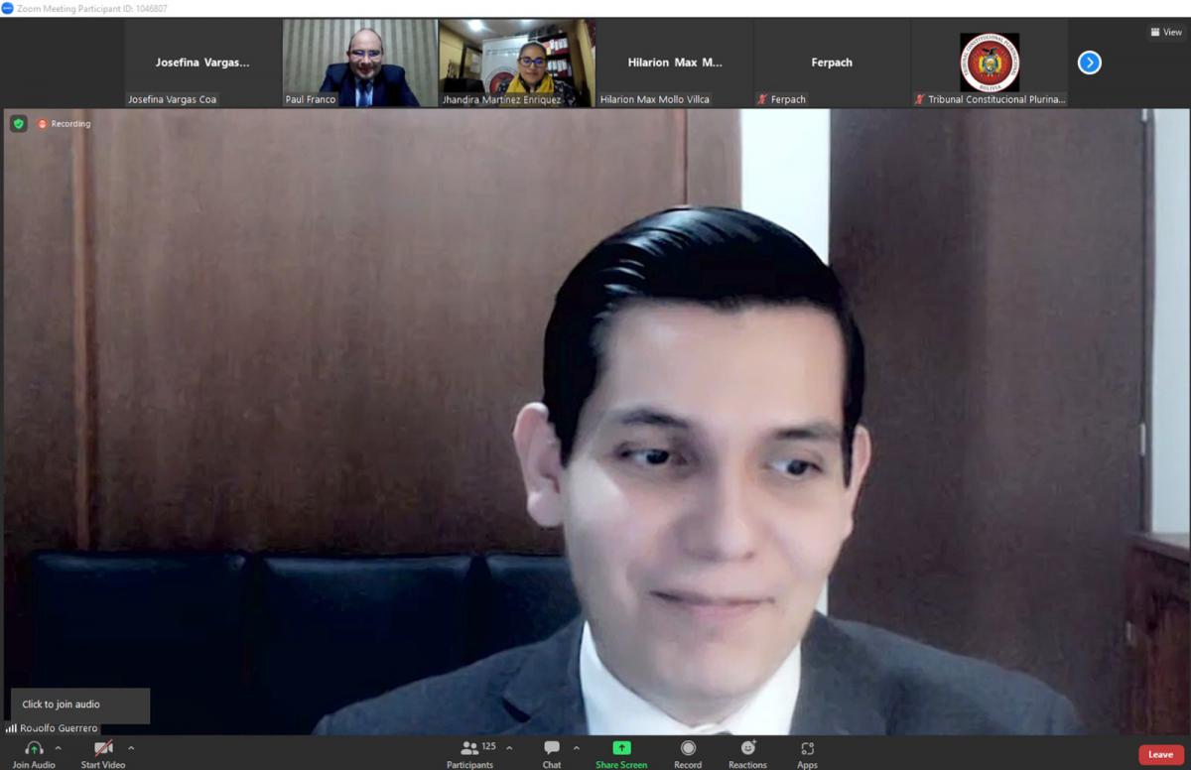1191x770 pixels.
Task: Open the View layout menu
Action: pyautogui.click(x=1166, y=32)
